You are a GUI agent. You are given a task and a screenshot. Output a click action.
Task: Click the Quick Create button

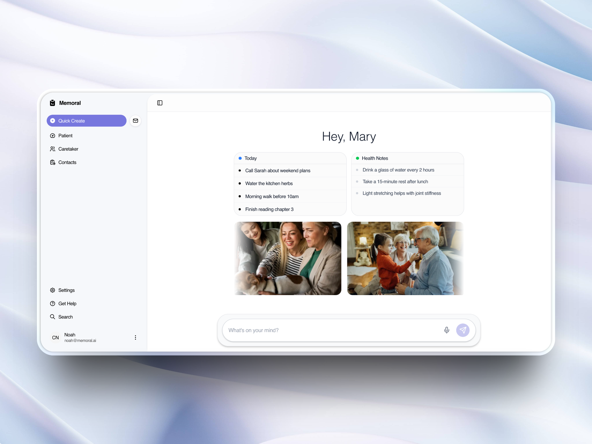pos(86,121)
